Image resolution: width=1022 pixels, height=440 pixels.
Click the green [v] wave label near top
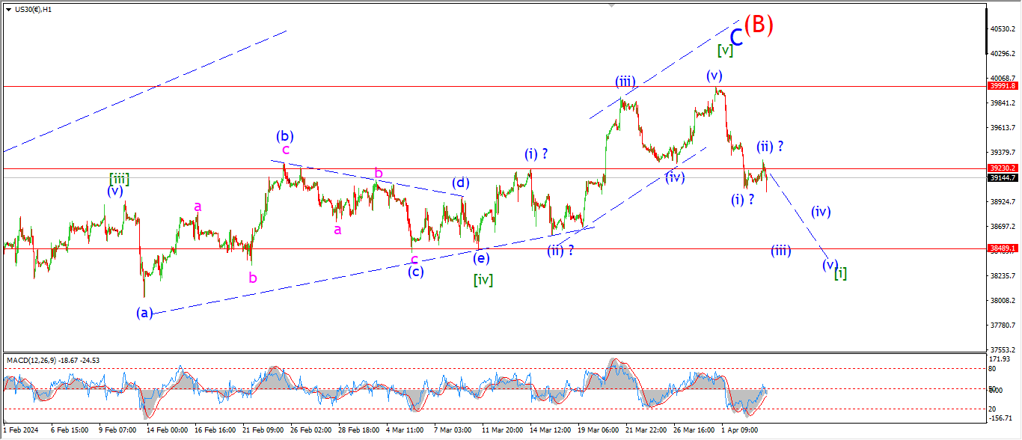[724, 50]
